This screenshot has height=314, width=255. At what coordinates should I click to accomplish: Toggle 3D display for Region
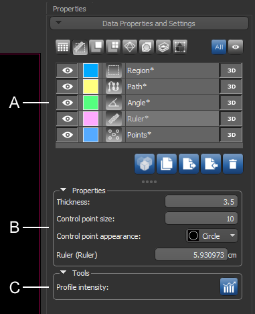(231, 70)
